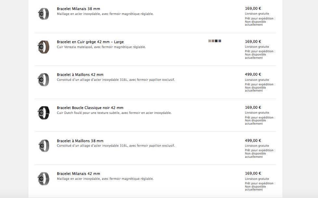The height and width of the screenshot is (198, 318).
Task: Choose the light brown leather color swatch
Action: click(213, 41)
